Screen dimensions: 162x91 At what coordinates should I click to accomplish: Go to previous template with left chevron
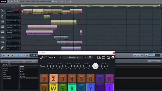click(60, 57)
